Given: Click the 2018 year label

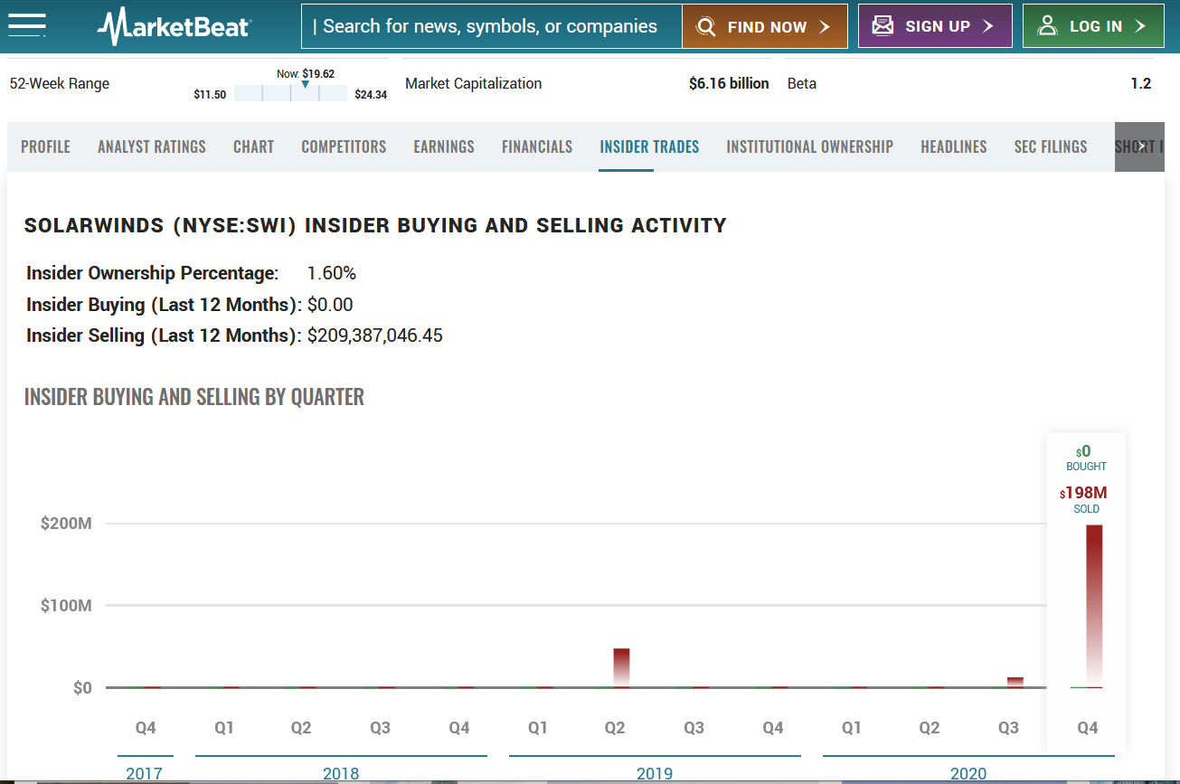Looking at the screenshot, I should pos(341,774).
